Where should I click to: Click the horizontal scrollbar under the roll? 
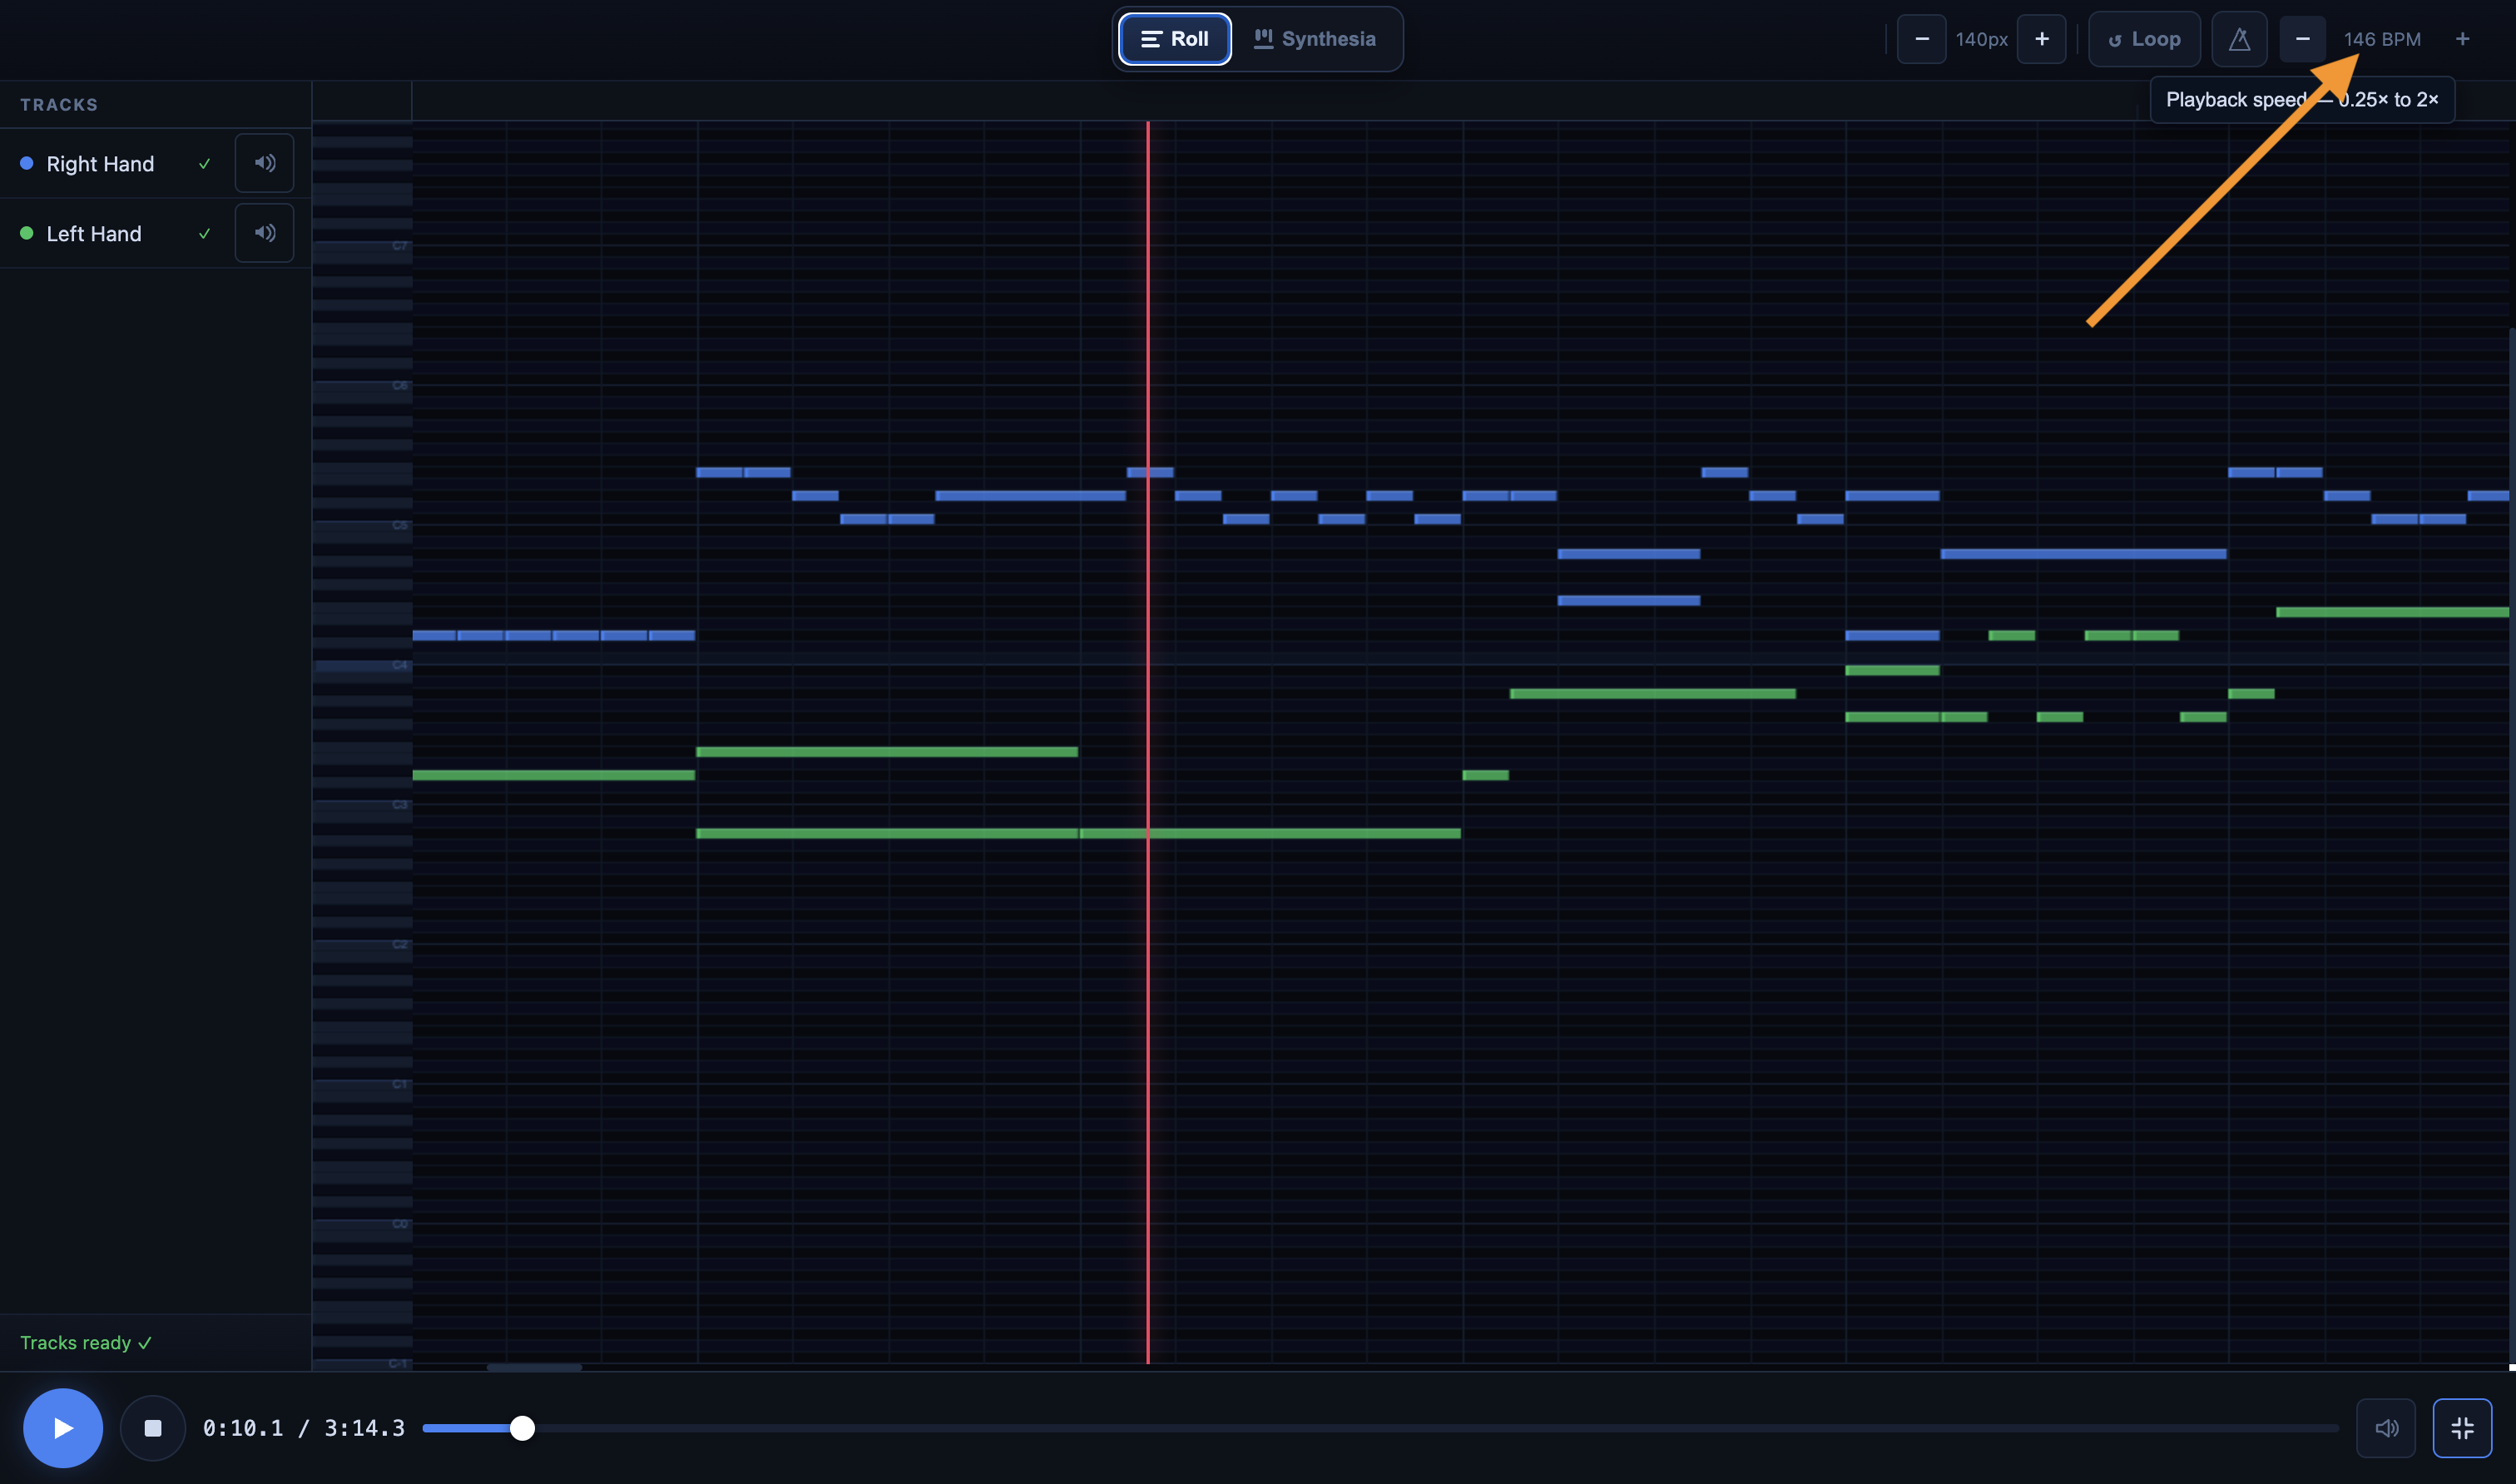534,1367
